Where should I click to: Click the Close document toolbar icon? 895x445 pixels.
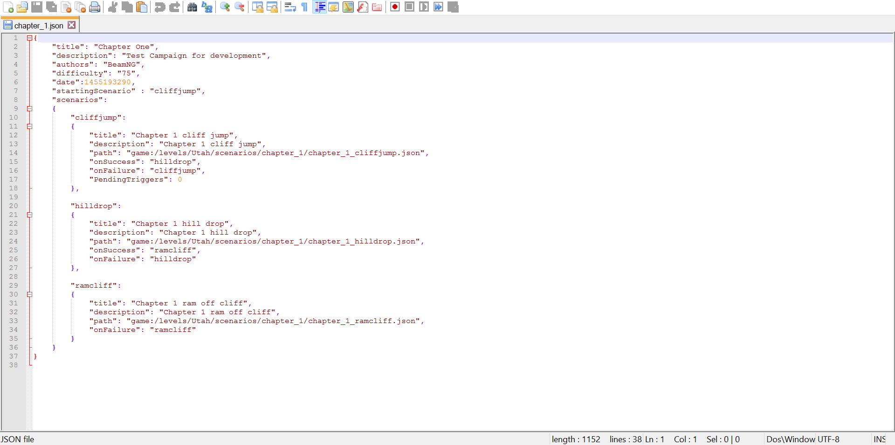point(66,7)
